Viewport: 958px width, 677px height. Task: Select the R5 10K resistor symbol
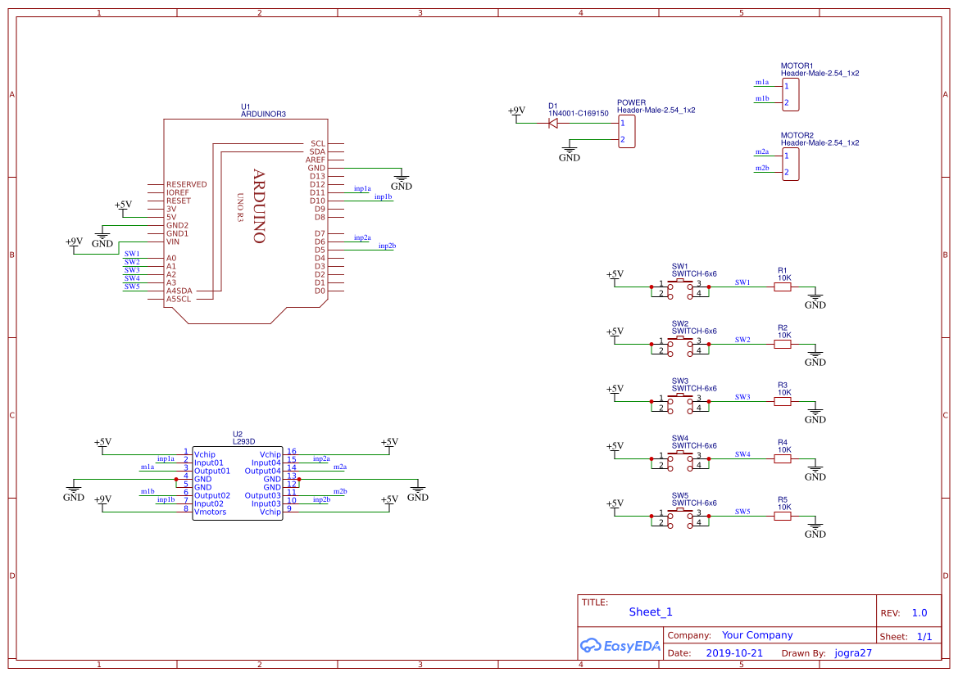[783, 516]
